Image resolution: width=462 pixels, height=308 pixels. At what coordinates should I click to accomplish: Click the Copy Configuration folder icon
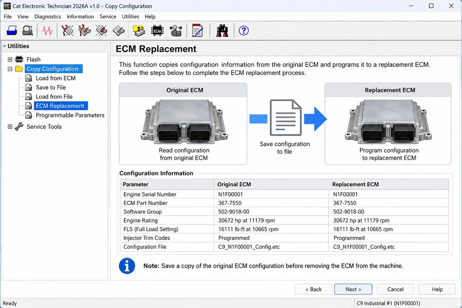[x=19, y=69]
